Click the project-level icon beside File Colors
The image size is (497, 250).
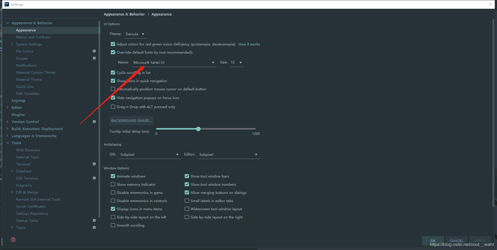[94, 51]
